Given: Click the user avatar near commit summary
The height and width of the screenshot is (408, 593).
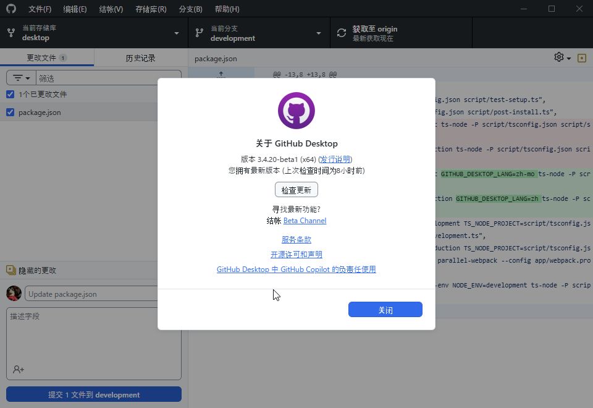Looking at the screenshot, I should (x=14, y=293).
